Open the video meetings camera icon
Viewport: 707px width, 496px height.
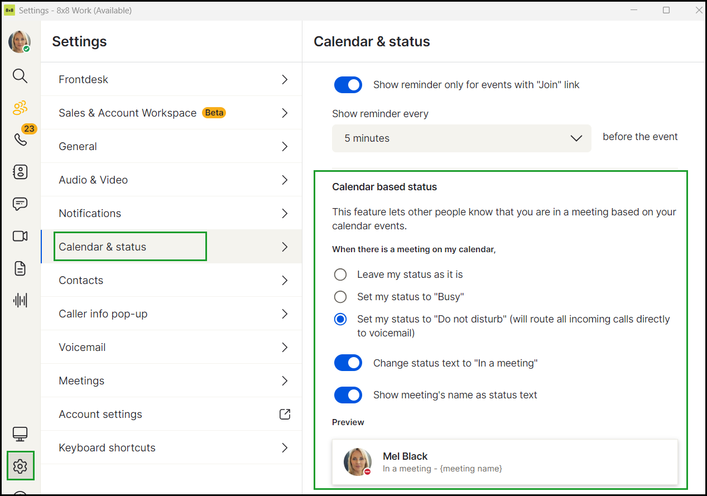20,236
